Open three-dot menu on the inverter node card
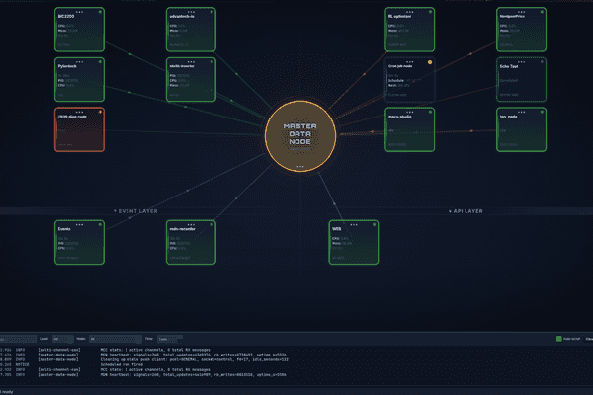 (x=191, y=61)
